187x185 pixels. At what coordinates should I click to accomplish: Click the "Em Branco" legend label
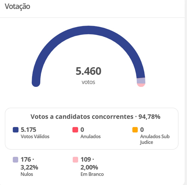tap(92, 174)
